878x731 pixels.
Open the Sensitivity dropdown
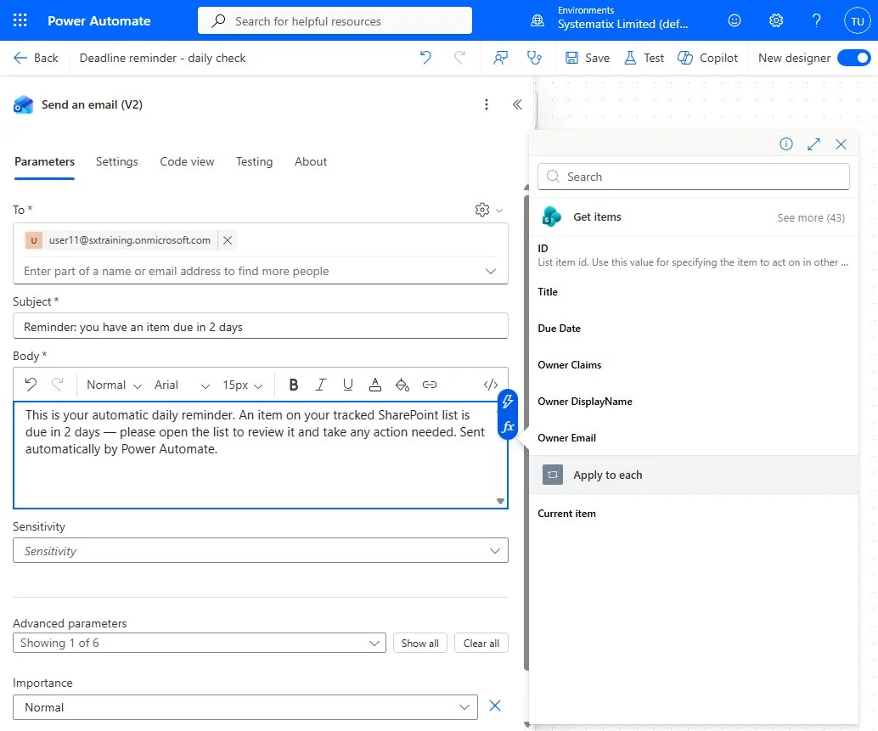[261, 551]
